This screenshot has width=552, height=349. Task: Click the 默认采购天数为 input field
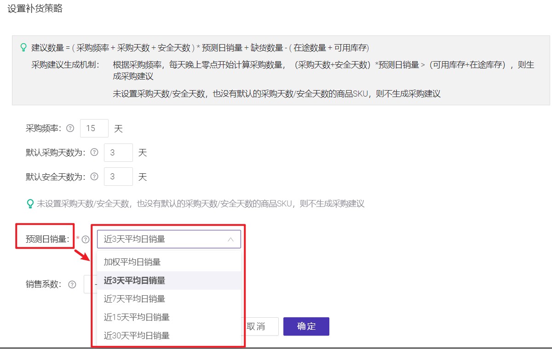tap(118, 153)
